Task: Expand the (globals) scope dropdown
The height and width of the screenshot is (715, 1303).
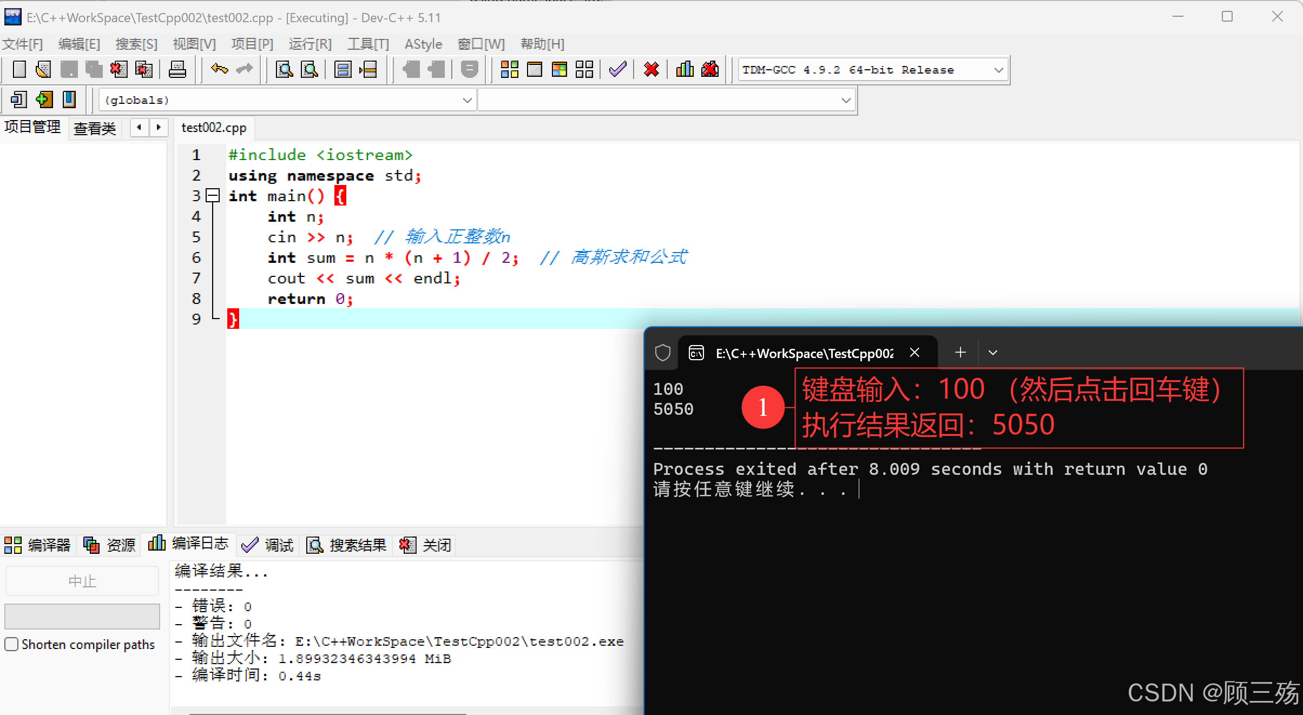Action: tap(467, 100)
